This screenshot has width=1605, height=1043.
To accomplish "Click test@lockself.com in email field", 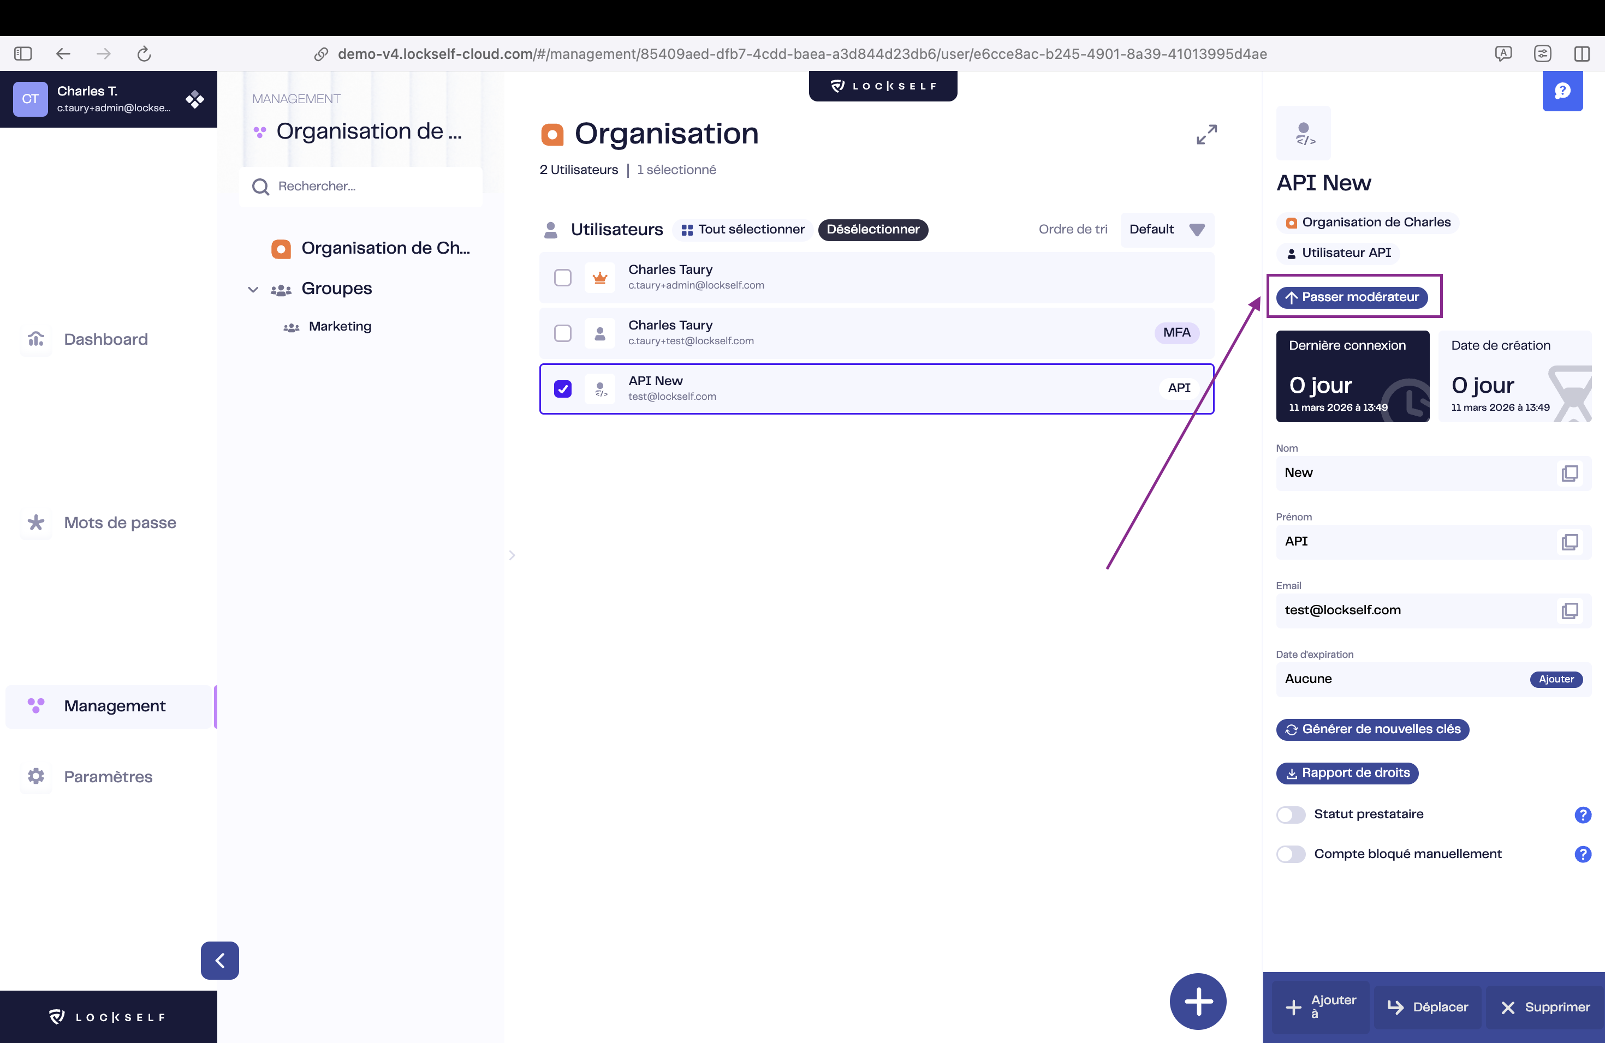I will 1342,610.
